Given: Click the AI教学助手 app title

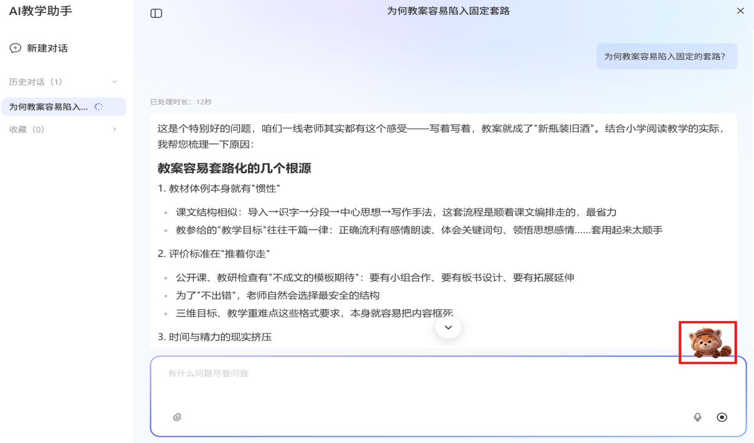Looking at the screenshot, I should click(x=41, y=11).
